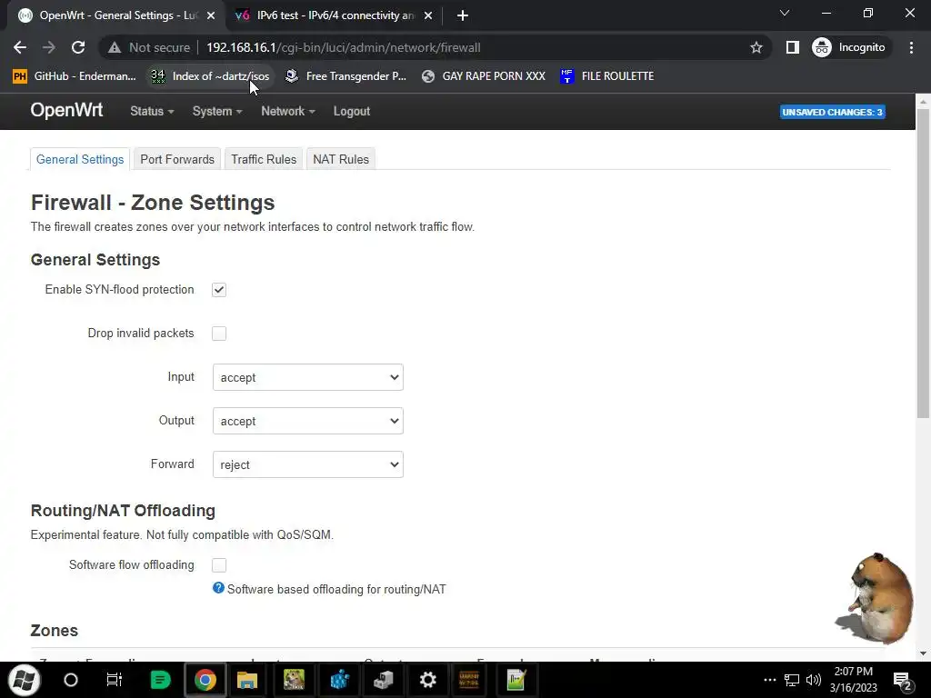Image resolution: width=931 pixels, height=698 pixels.
Task: Enable the Drop invalid packets checkbox
Action: click(219, 334)
